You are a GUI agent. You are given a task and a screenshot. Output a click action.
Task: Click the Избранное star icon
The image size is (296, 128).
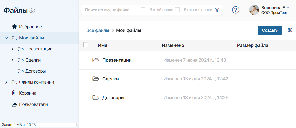coord(14,27)
